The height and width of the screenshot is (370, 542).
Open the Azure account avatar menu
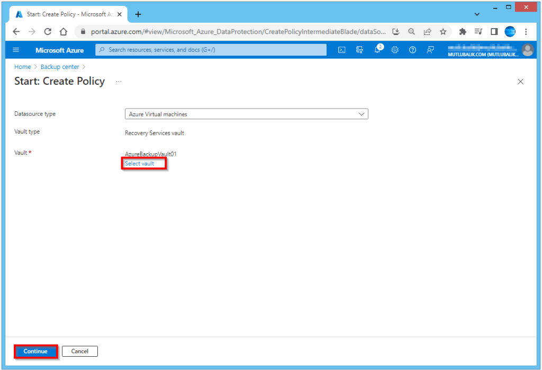pyautogui.click(x=528, y=50)
